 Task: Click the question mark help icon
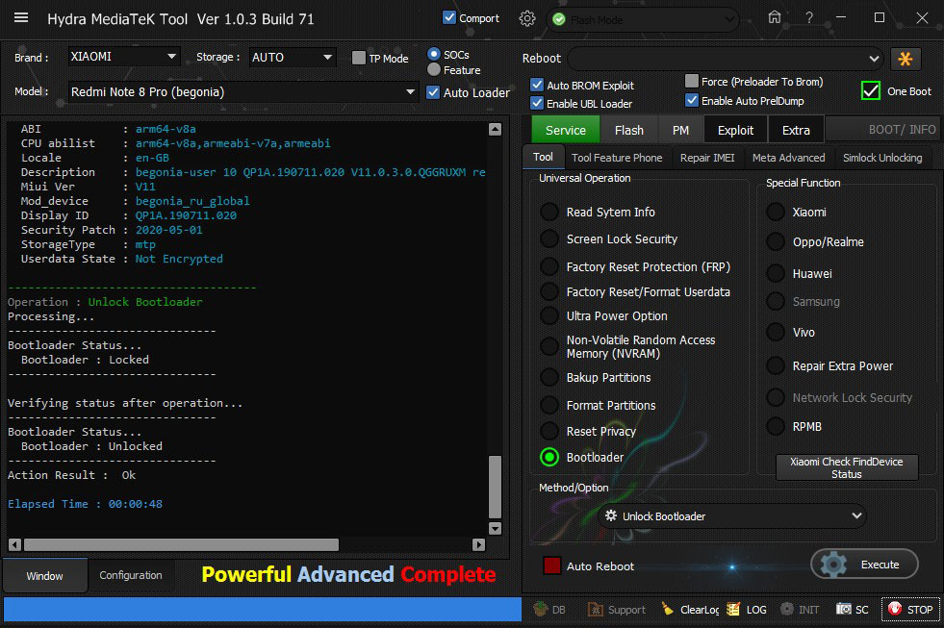click(809, 18)
